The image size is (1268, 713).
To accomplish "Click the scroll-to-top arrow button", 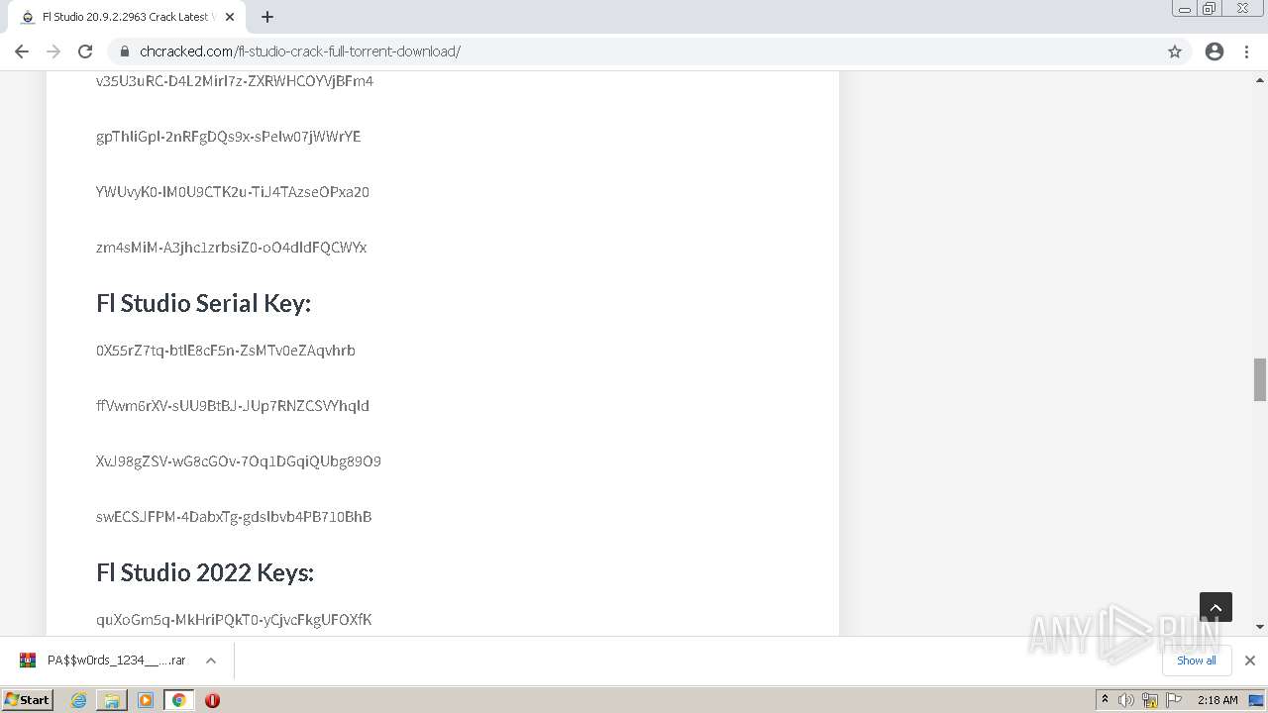I will point(1215,608).
